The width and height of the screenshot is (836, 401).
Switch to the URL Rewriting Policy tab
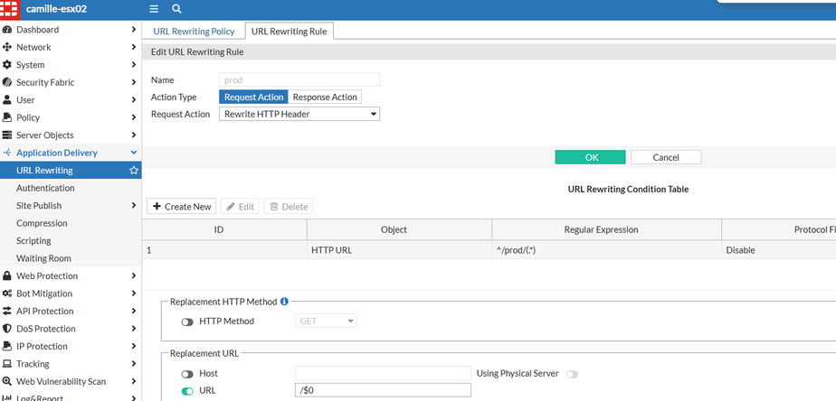tap(194, 32)
